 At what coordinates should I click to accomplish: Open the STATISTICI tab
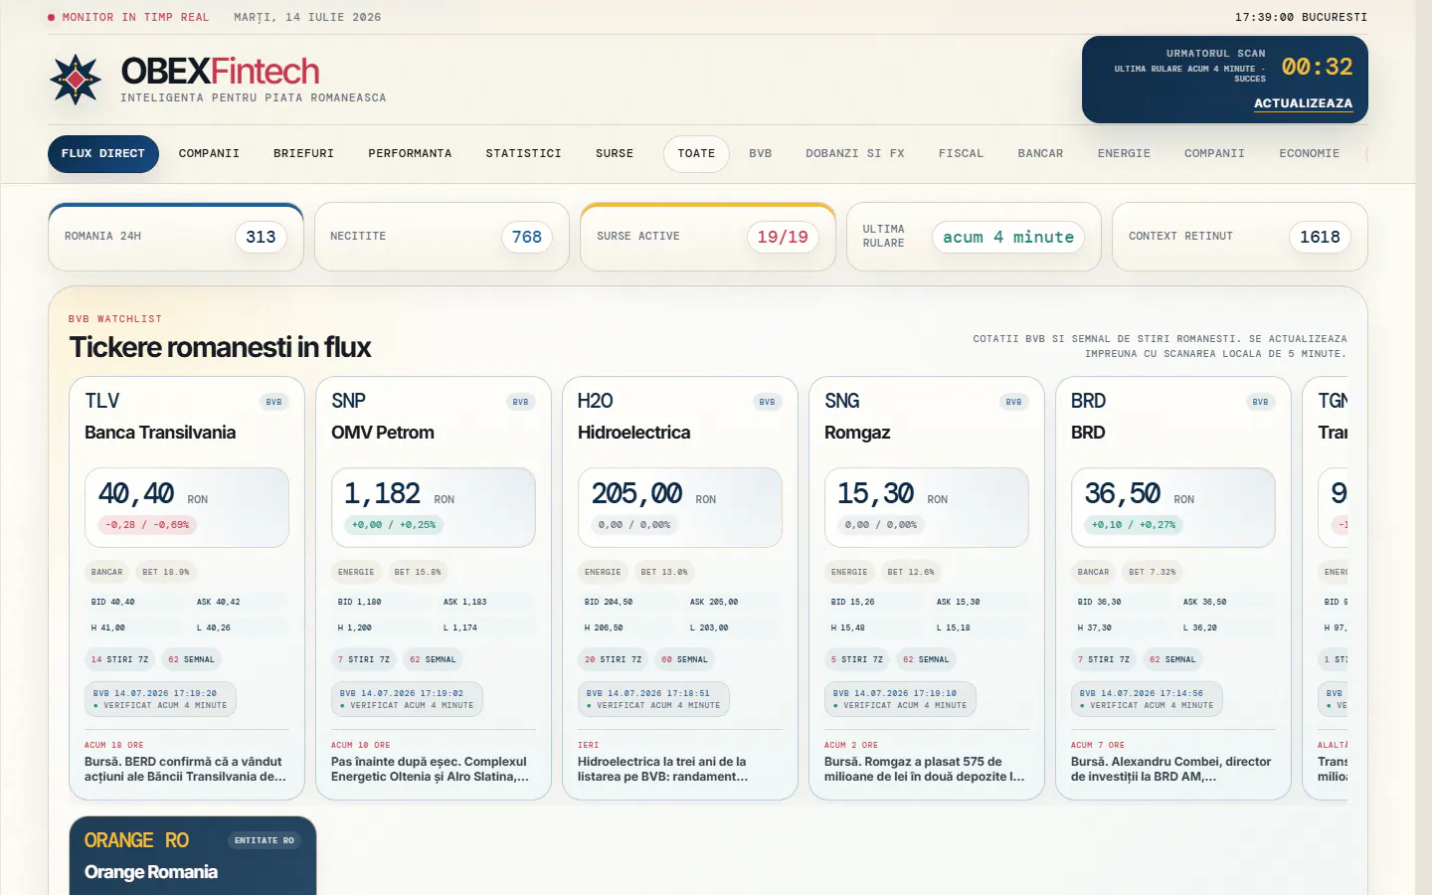coord(524,154)
